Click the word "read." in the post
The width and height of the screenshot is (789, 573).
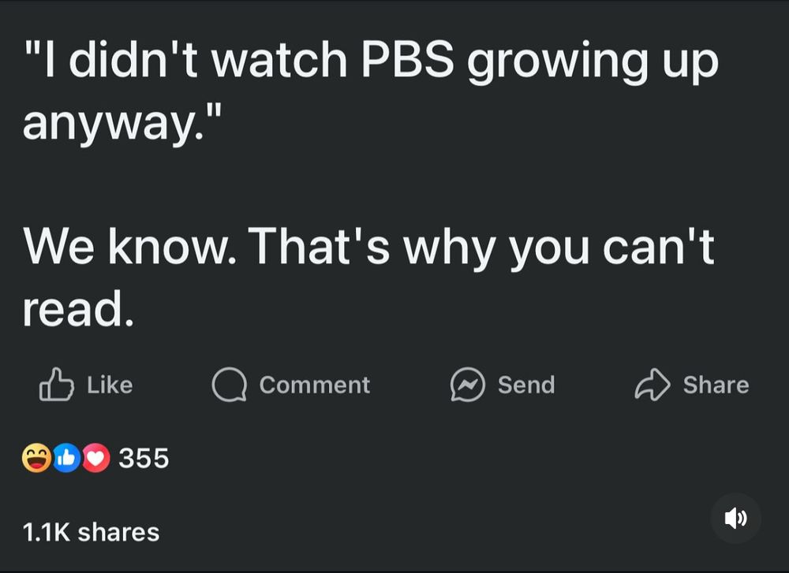pos(78,307)
